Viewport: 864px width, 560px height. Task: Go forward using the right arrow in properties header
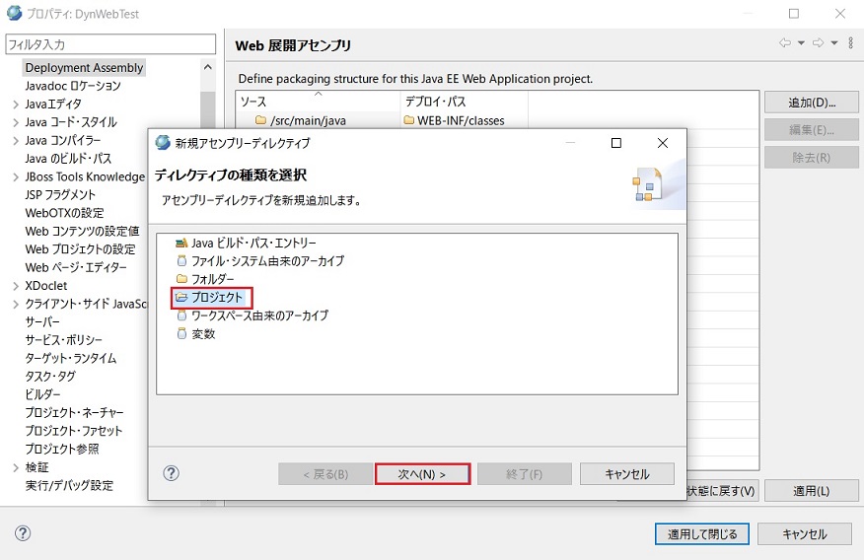819,43
